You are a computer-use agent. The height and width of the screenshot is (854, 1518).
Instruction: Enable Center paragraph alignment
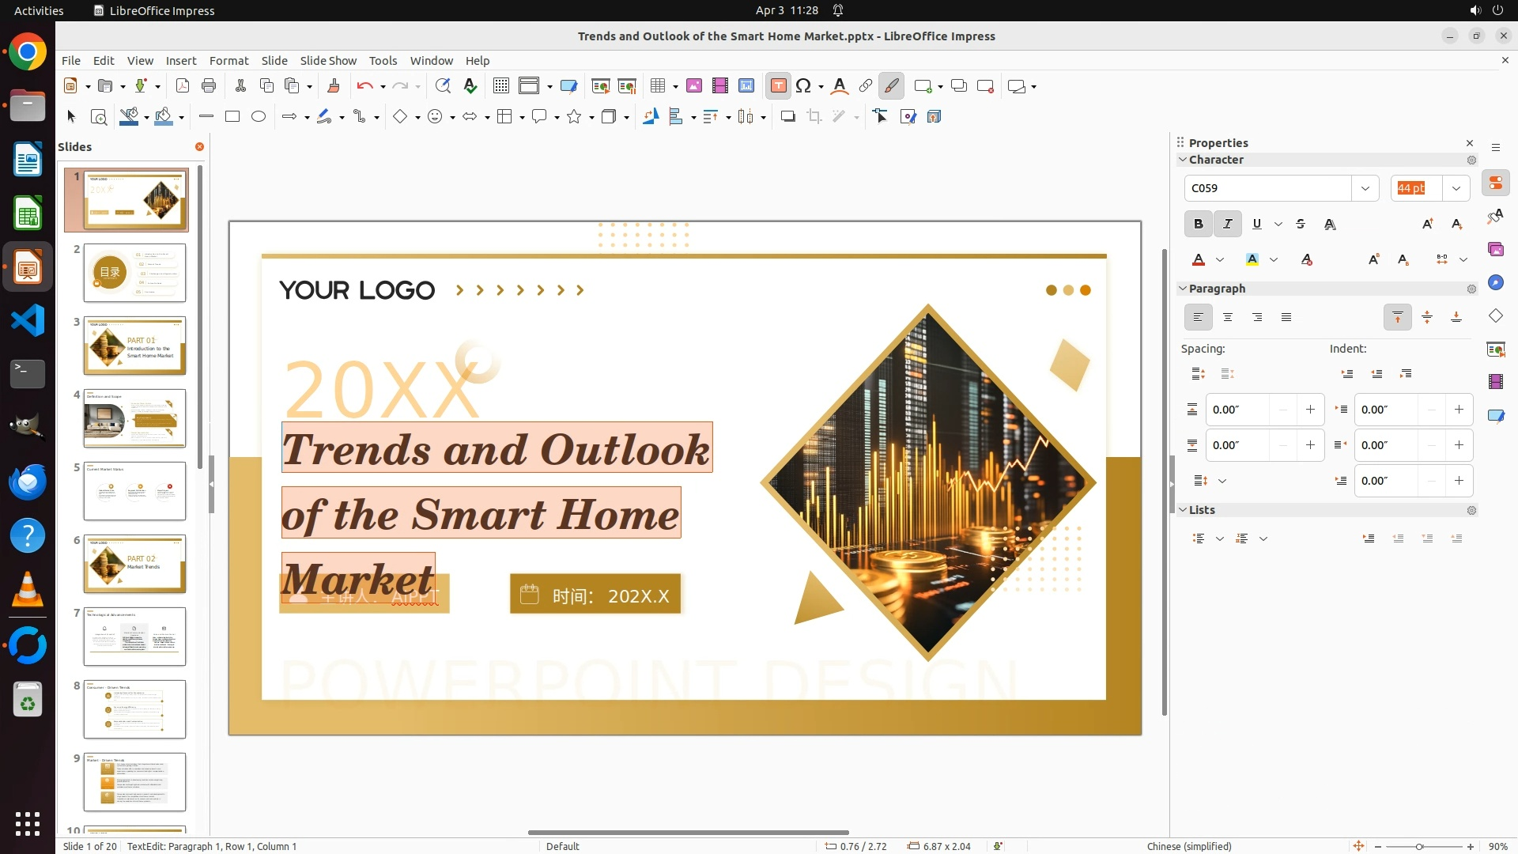1227,317
